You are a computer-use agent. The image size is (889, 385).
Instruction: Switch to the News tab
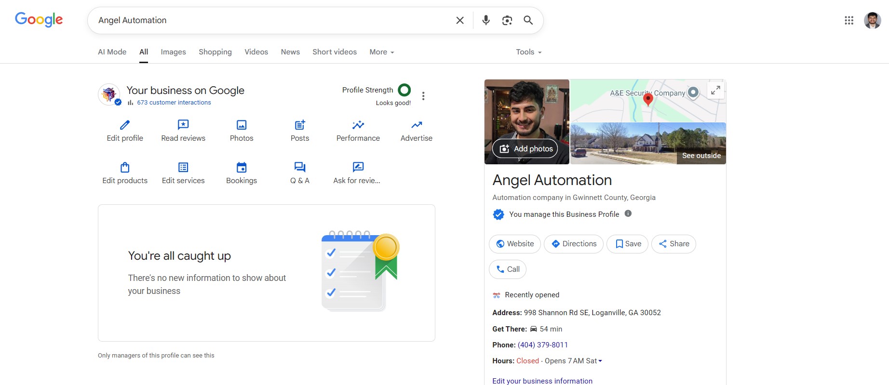[290, 52]
